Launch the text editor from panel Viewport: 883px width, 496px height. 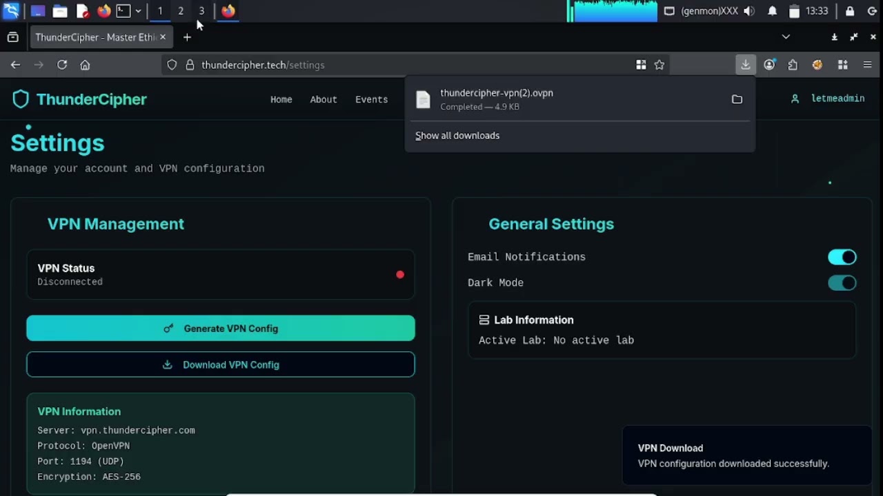click(x=82, y=11)
